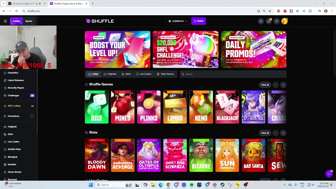This screenshot has height=189, width=336.
Task: Bookmark this page with the star icon
Action: [270, 11]
